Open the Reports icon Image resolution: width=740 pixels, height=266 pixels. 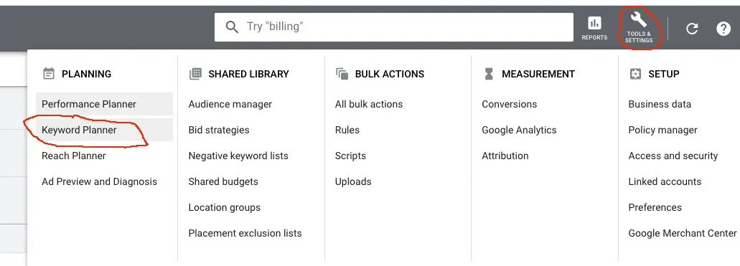coord(594,28)
